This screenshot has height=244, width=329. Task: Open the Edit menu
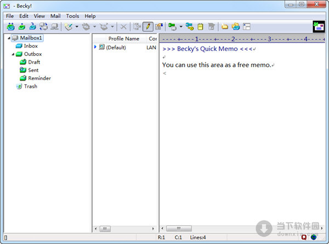click(24, 16)
